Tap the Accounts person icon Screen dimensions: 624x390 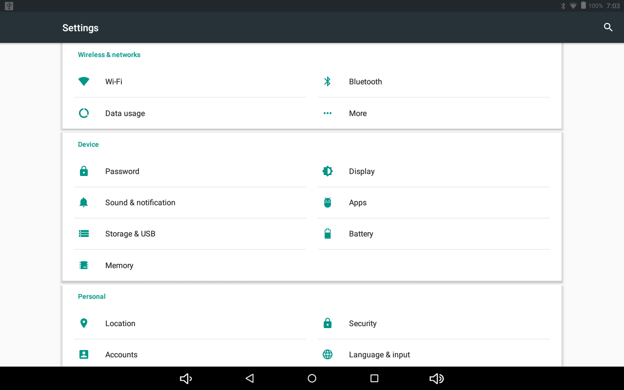pyautogui.click(x=84, y=354)
